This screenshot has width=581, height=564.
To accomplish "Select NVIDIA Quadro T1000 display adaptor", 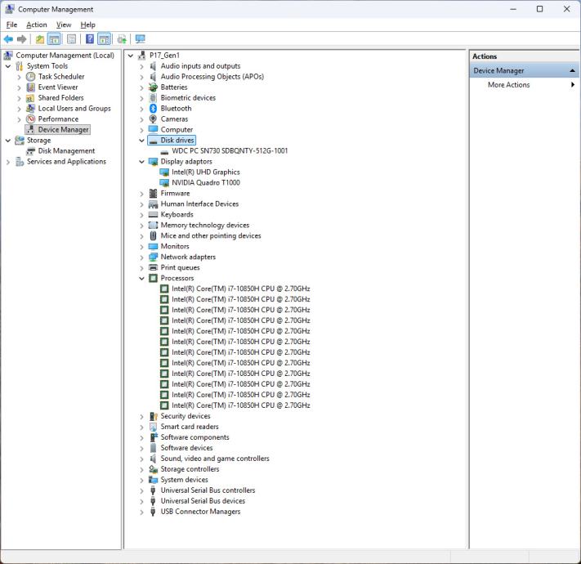I will point(205,183).
